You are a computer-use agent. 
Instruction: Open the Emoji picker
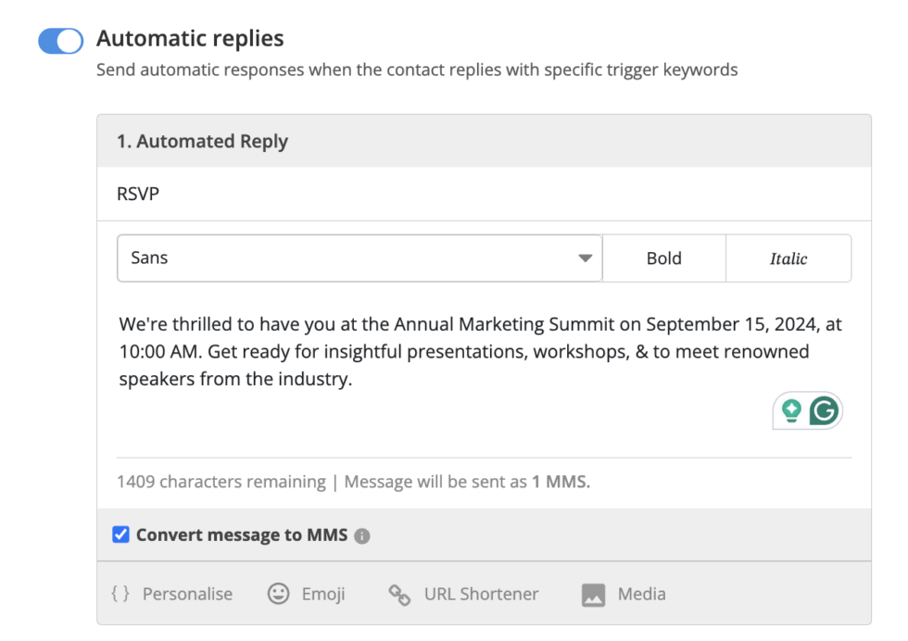click(x=307, y=594)
